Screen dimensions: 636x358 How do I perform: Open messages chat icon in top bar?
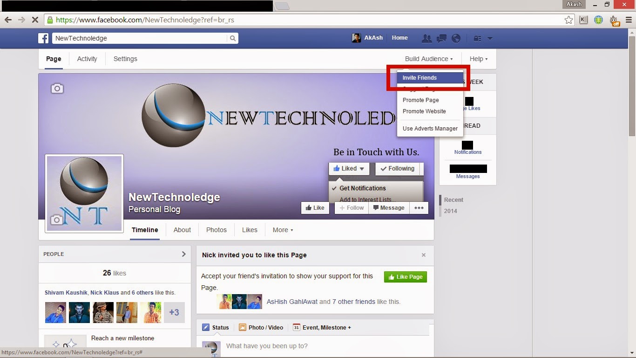point(442,38)
